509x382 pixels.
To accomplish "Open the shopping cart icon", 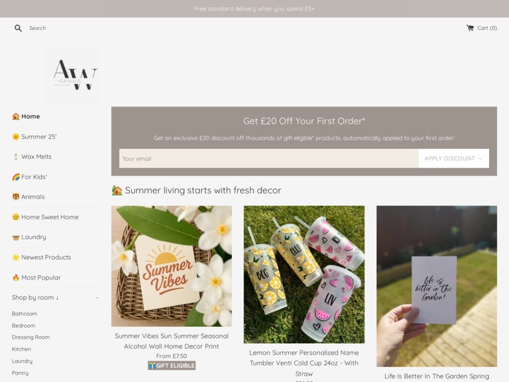I will (x=470, y=28).
